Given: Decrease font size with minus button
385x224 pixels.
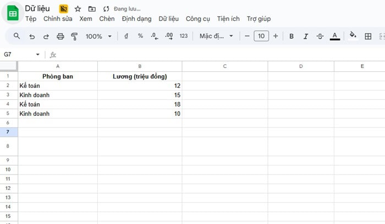Looking at the screenshot, I should point(248,36).
